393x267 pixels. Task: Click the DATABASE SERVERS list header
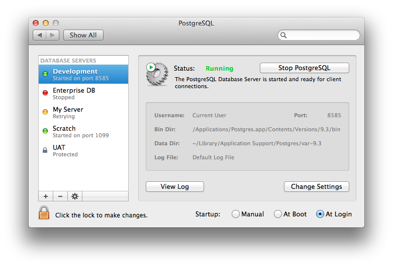[x=68, y=61]
